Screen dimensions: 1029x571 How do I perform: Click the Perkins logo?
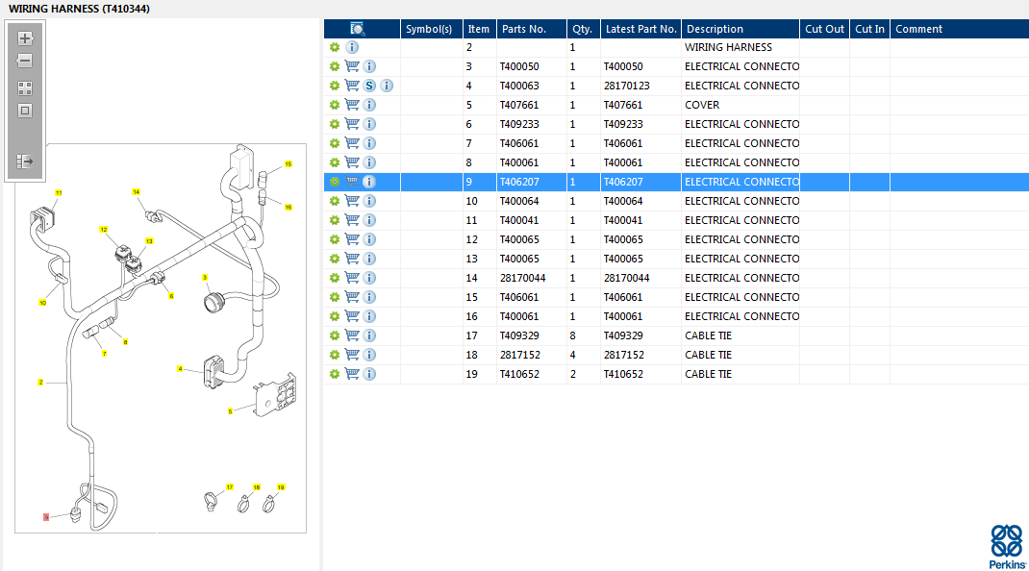1007,547
